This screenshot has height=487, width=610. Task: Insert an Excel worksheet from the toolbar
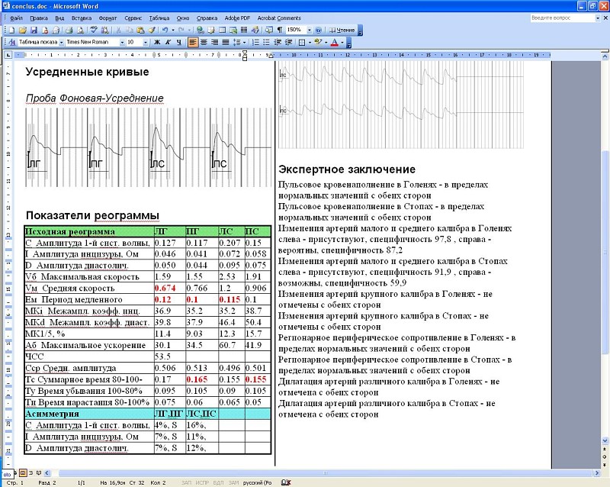pyautogui.click(x=233, y=30)
